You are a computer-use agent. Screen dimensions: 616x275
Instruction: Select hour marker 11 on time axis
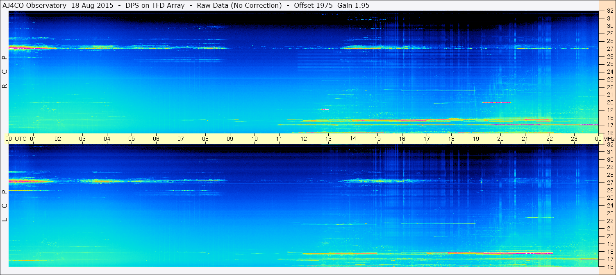(279, 139)
